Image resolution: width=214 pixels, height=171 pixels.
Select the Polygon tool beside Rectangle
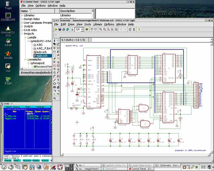pyautogui.click(x=58, y=87)
